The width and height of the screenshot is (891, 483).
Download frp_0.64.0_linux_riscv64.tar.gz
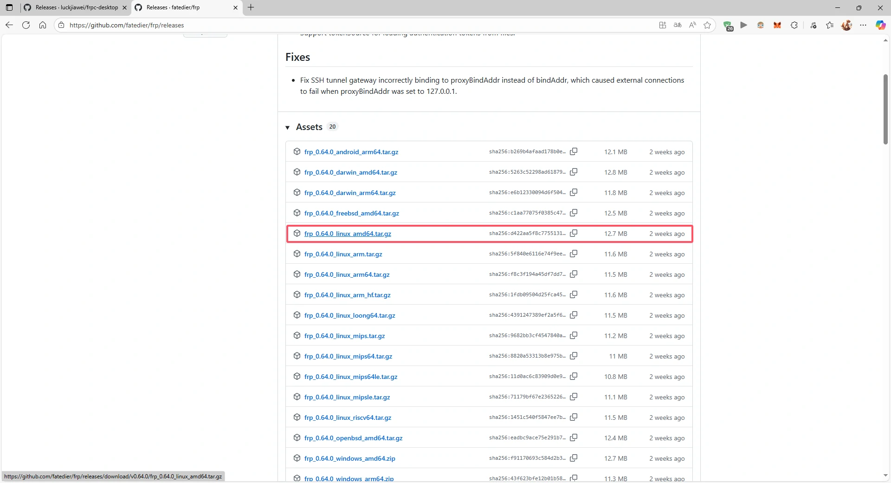[348, 418]
